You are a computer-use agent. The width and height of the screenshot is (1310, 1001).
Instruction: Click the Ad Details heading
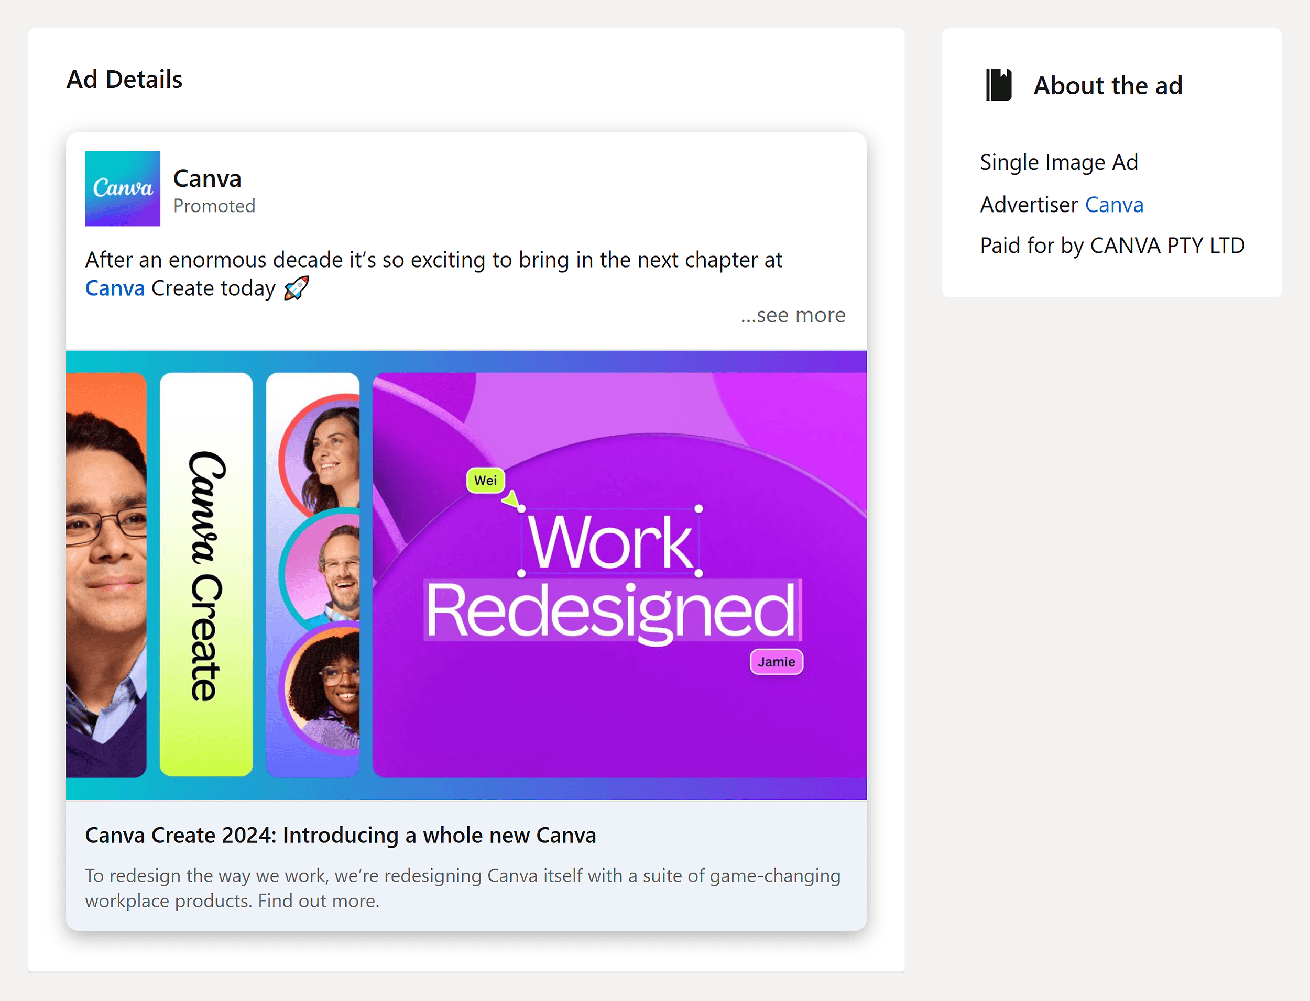(x=124, y=79)
